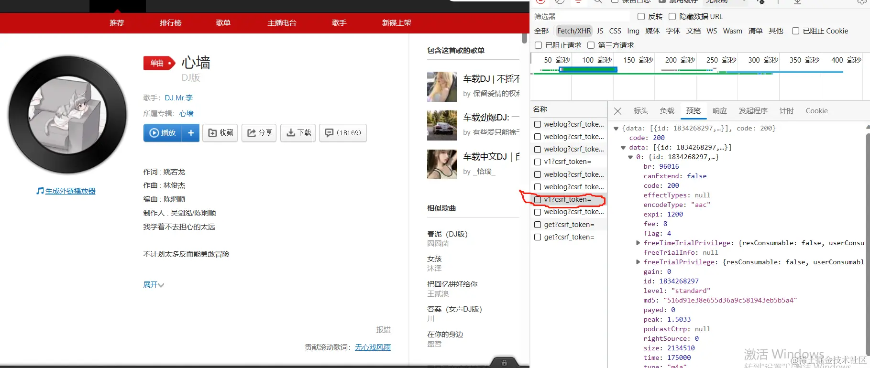
Task: Click the 筛选器 filter input field
Action: tap(580, 16)
